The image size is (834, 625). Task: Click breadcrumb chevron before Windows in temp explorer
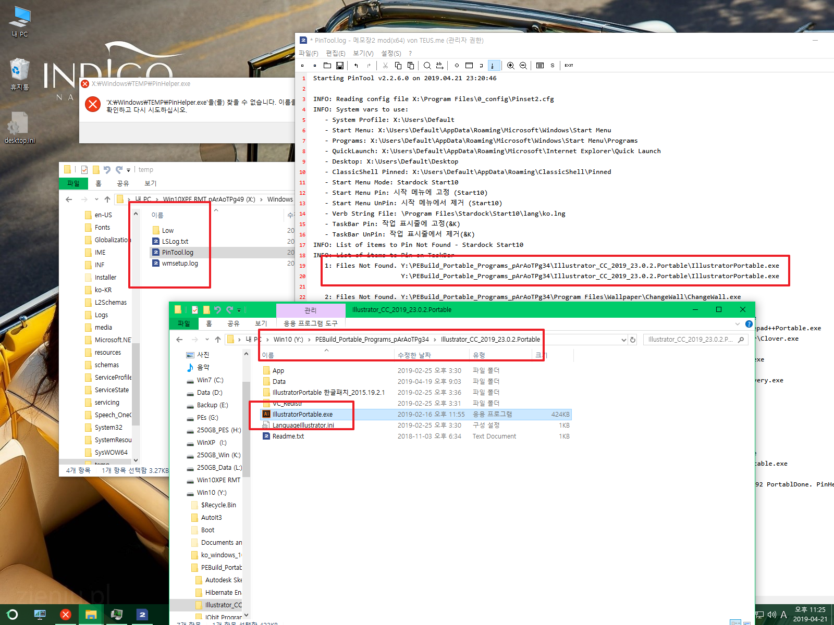click(x=261, y=199)
